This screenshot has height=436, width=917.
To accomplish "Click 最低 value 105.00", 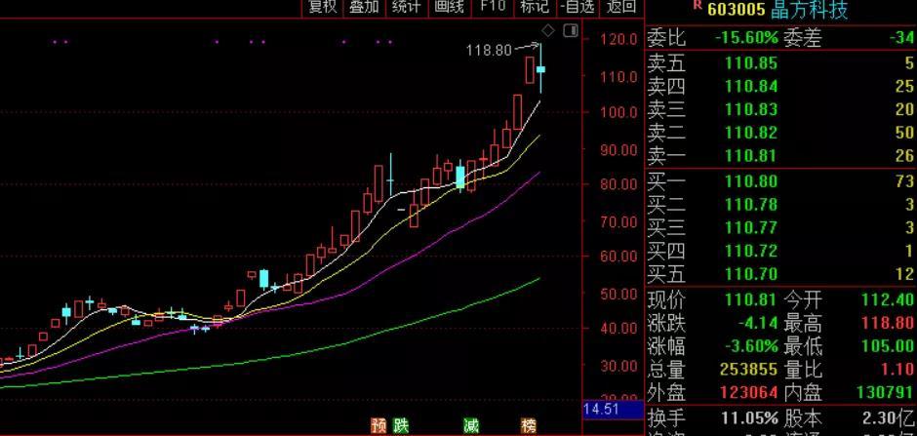I will click(887, 346).
